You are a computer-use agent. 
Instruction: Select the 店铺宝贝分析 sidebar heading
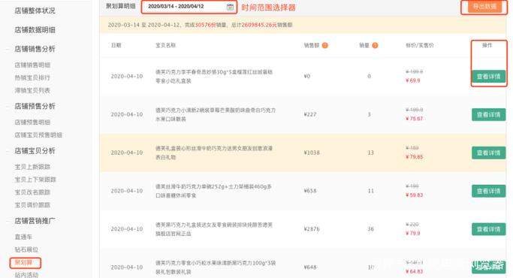35,151
